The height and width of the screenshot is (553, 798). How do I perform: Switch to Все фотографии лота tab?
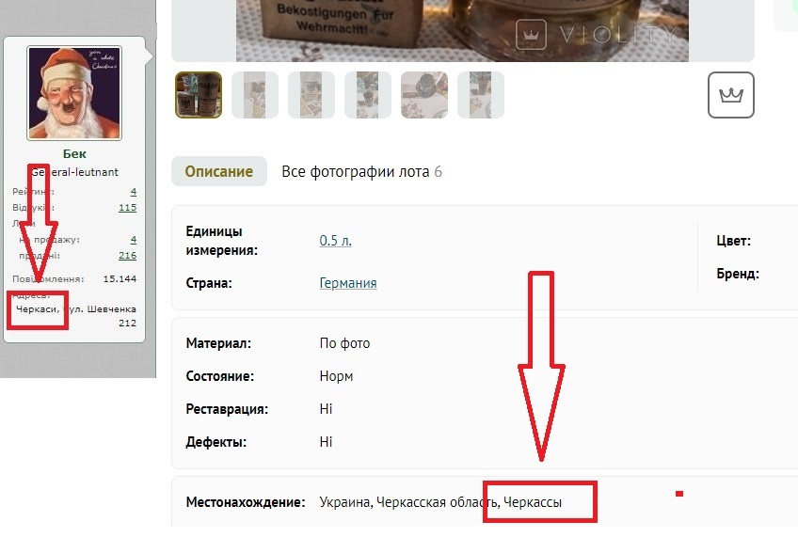tap(361, 171)
